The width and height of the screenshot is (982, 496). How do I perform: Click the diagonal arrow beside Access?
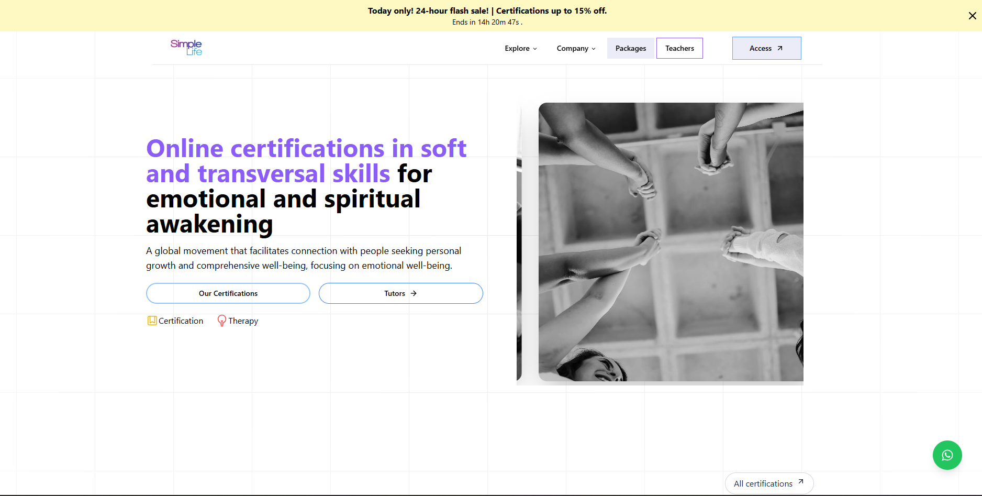coord(780,48)
